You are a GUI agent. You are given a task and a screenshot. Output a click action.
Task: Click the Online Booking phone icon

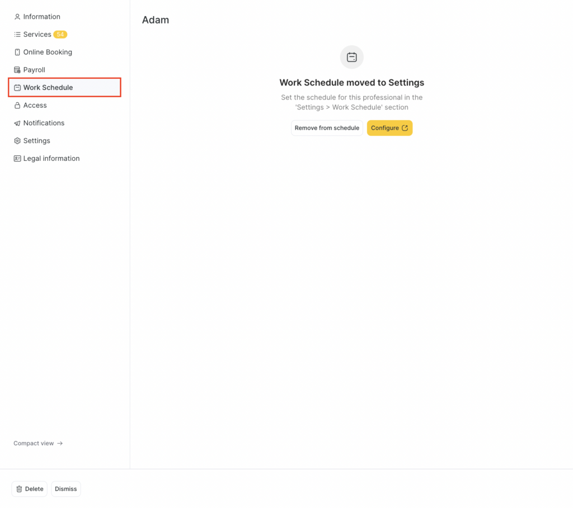point(17,53)
